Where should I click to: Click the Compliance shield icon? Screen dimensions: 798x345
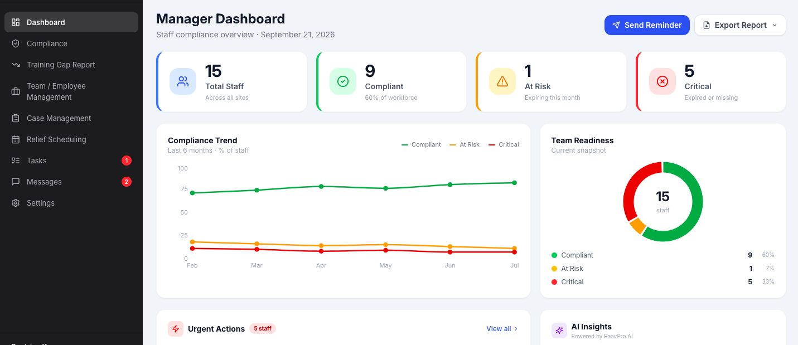click(x=16, y=43)
